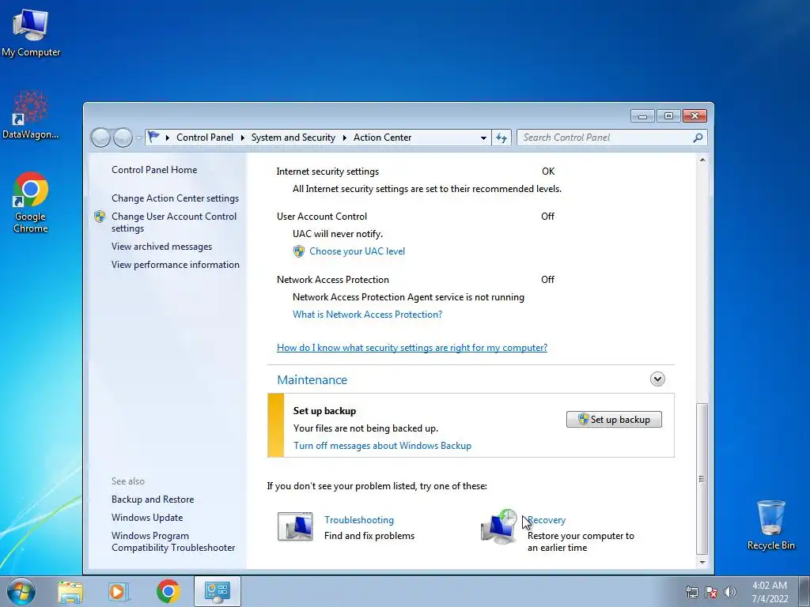Click the scrollbar down arrow
The image size is (810, 607).
[702, 562]
